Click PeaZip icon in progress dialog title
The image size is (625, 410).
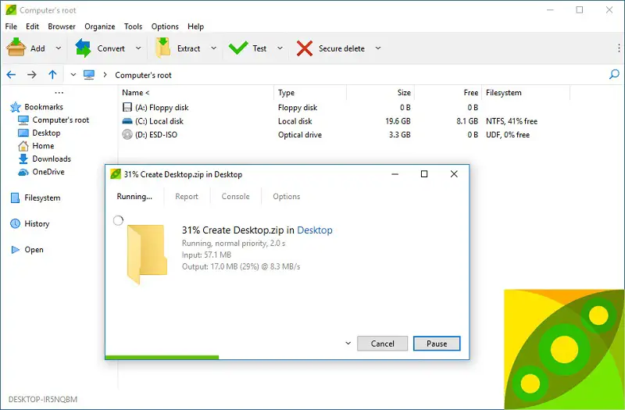(x=115, y=174)
